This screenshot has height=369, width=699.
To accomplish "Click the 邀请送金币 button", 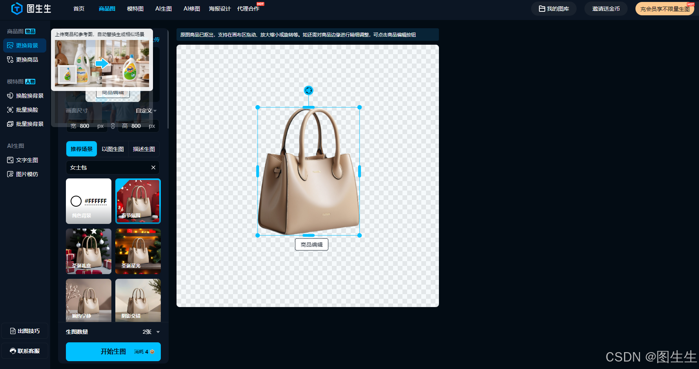I will click(606, 9).
